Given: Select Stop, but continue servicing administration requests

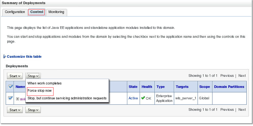Looking at the screenshot, I should [x=67, y=98].
